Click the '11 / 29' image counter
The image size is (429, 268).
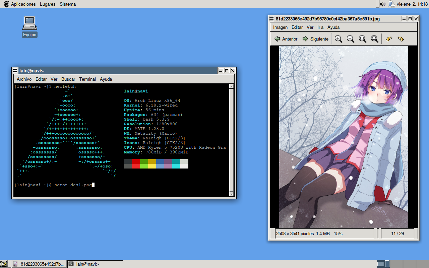click(397, 233)
